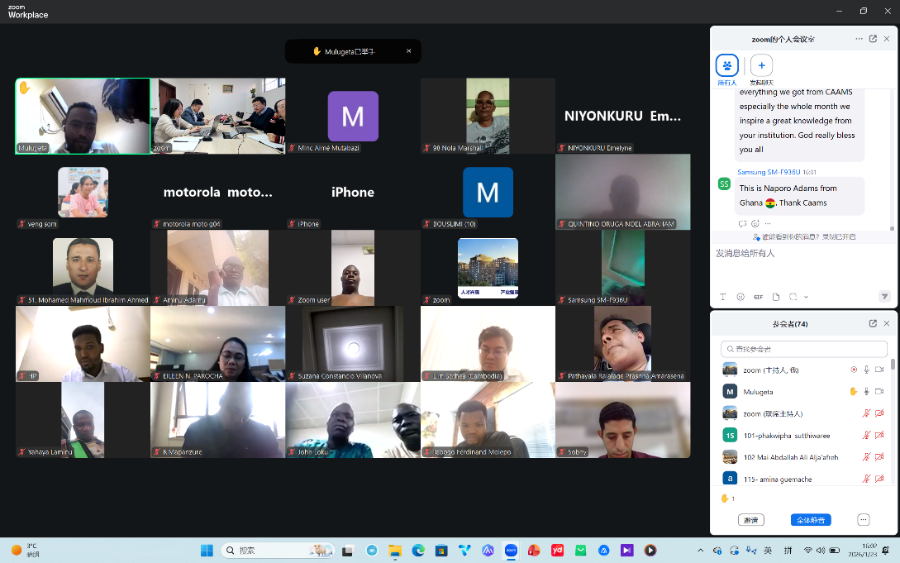React to Samsung SM-F936U's message with emoji

pos(755,223)
